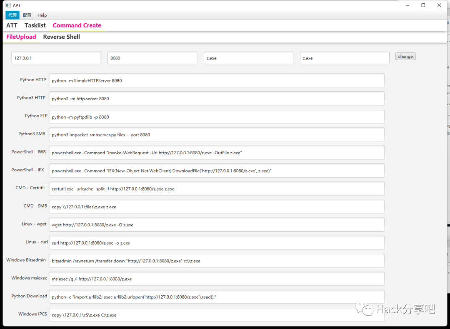This screenshot has width=450, height=329.
Task: Click the PowerShell - IEX label
Action: click(x=28, y=170)
